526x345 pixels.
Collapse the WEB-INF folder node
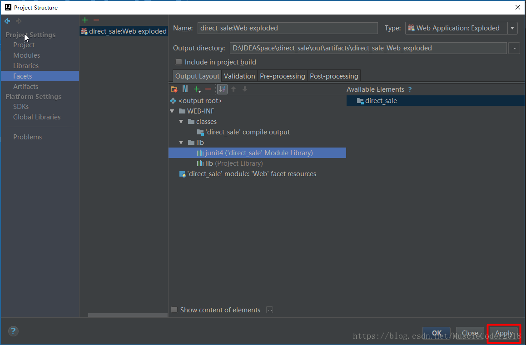click(172, 111)
